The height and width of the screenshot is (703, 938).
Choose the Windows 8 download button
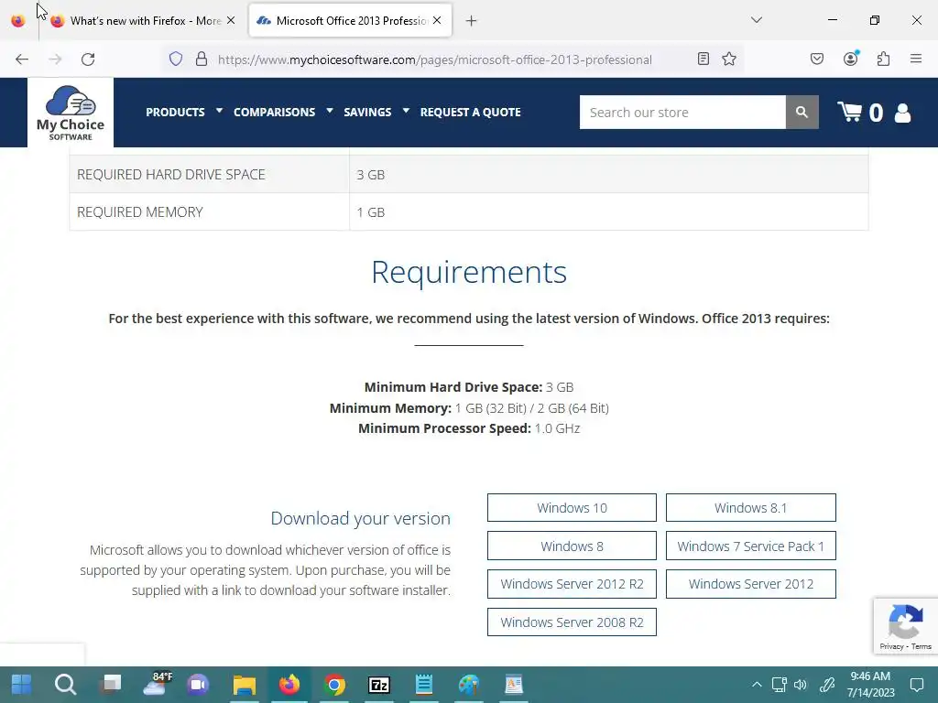(572, 546)
